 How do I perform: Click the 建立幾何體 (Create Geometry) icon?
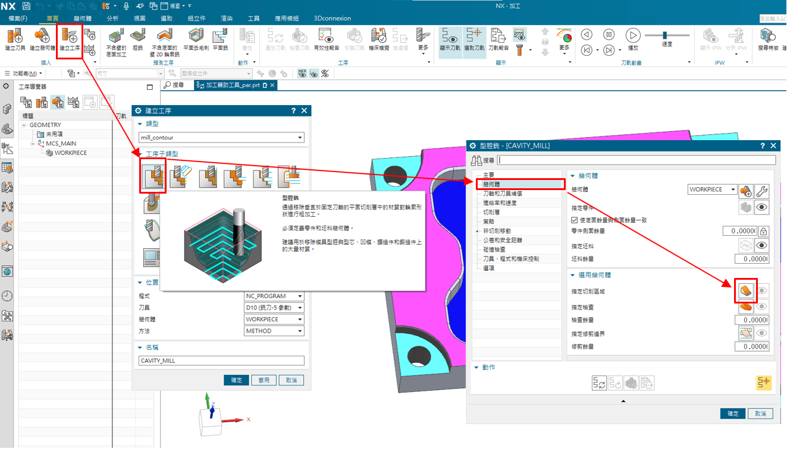click(x=42, y=39)
